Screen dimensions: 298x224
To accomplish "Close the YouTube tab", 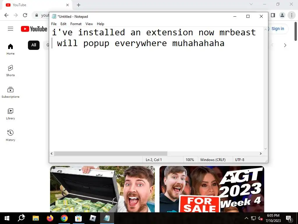I will click(68, 5).
